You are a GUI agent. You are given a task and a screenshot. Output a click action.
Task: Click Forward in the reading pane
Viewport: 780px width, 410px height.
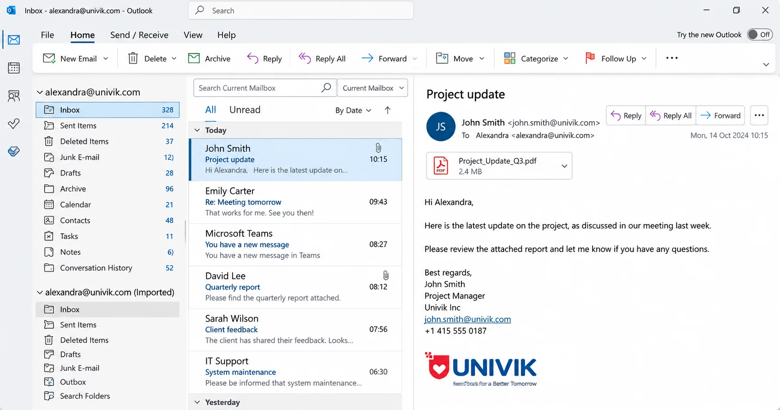721,115
